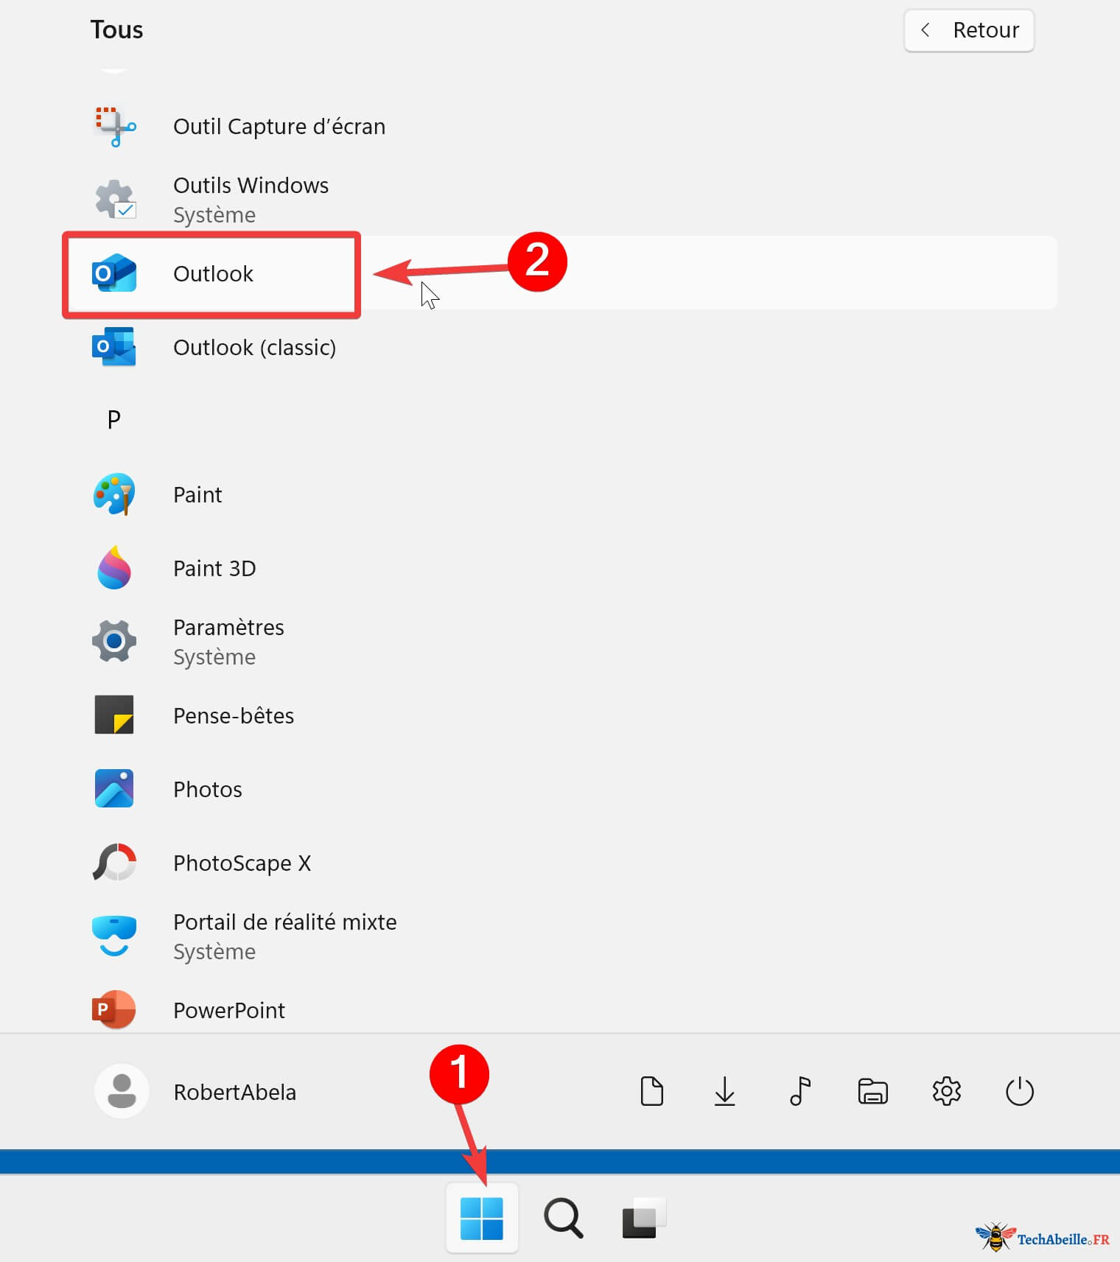The height and width of the screenshot is (1262, 1120).
Task: Click the 'Outils Windows' label
Action: coord(251,185)
